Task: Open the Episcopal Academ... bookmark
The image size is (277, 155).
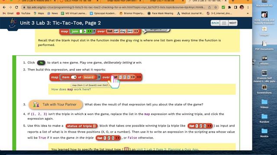Action: 103,13
